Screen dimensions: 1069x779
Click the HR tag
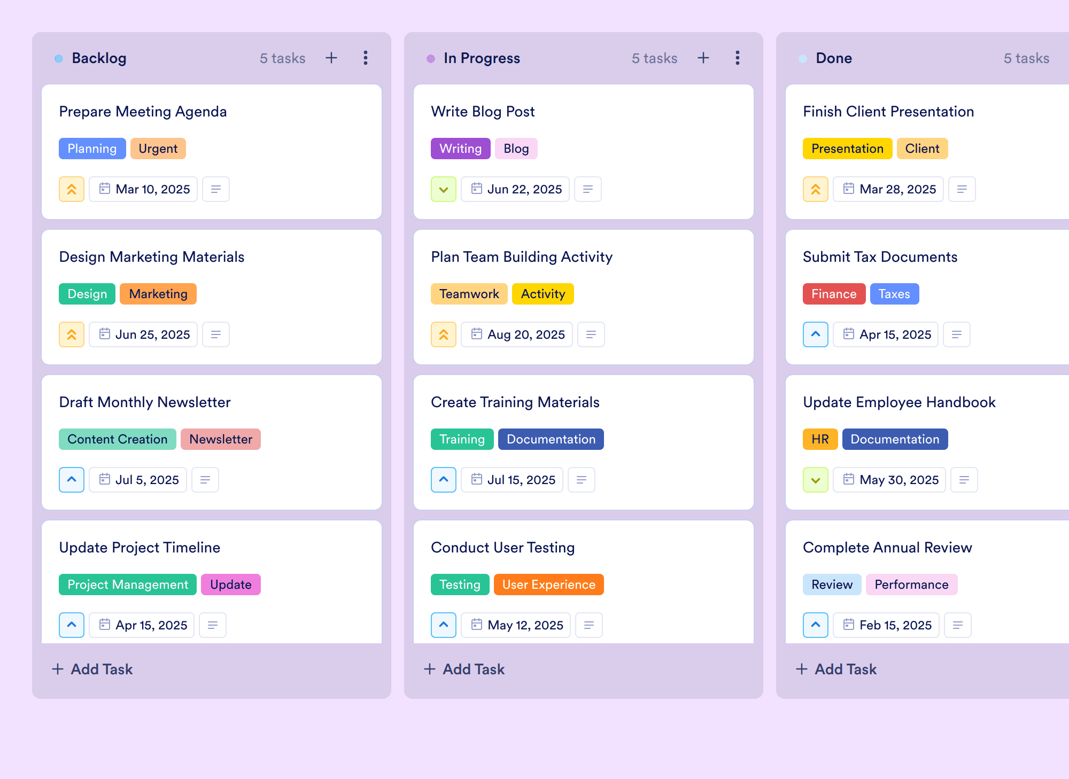[x=820, y=439]
